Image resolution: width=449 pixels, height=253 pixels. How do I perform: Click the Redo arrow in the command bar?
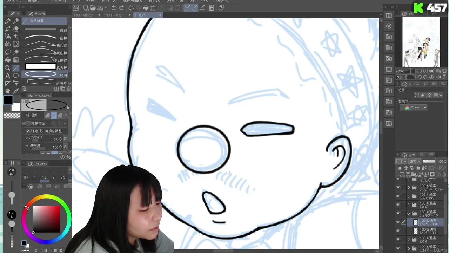click(x=121, y=8)
